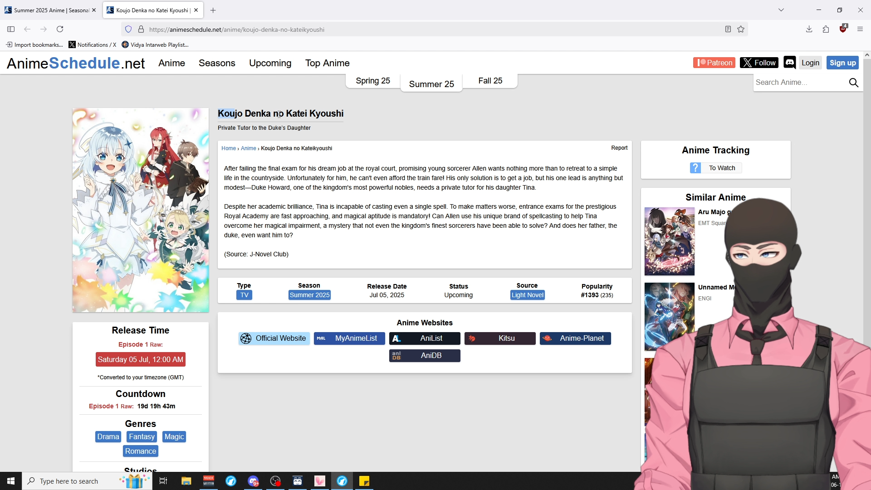Click the Aru Majo similar anime thumbnail
This screenshot has height=490, width=871.
[669, 241]
